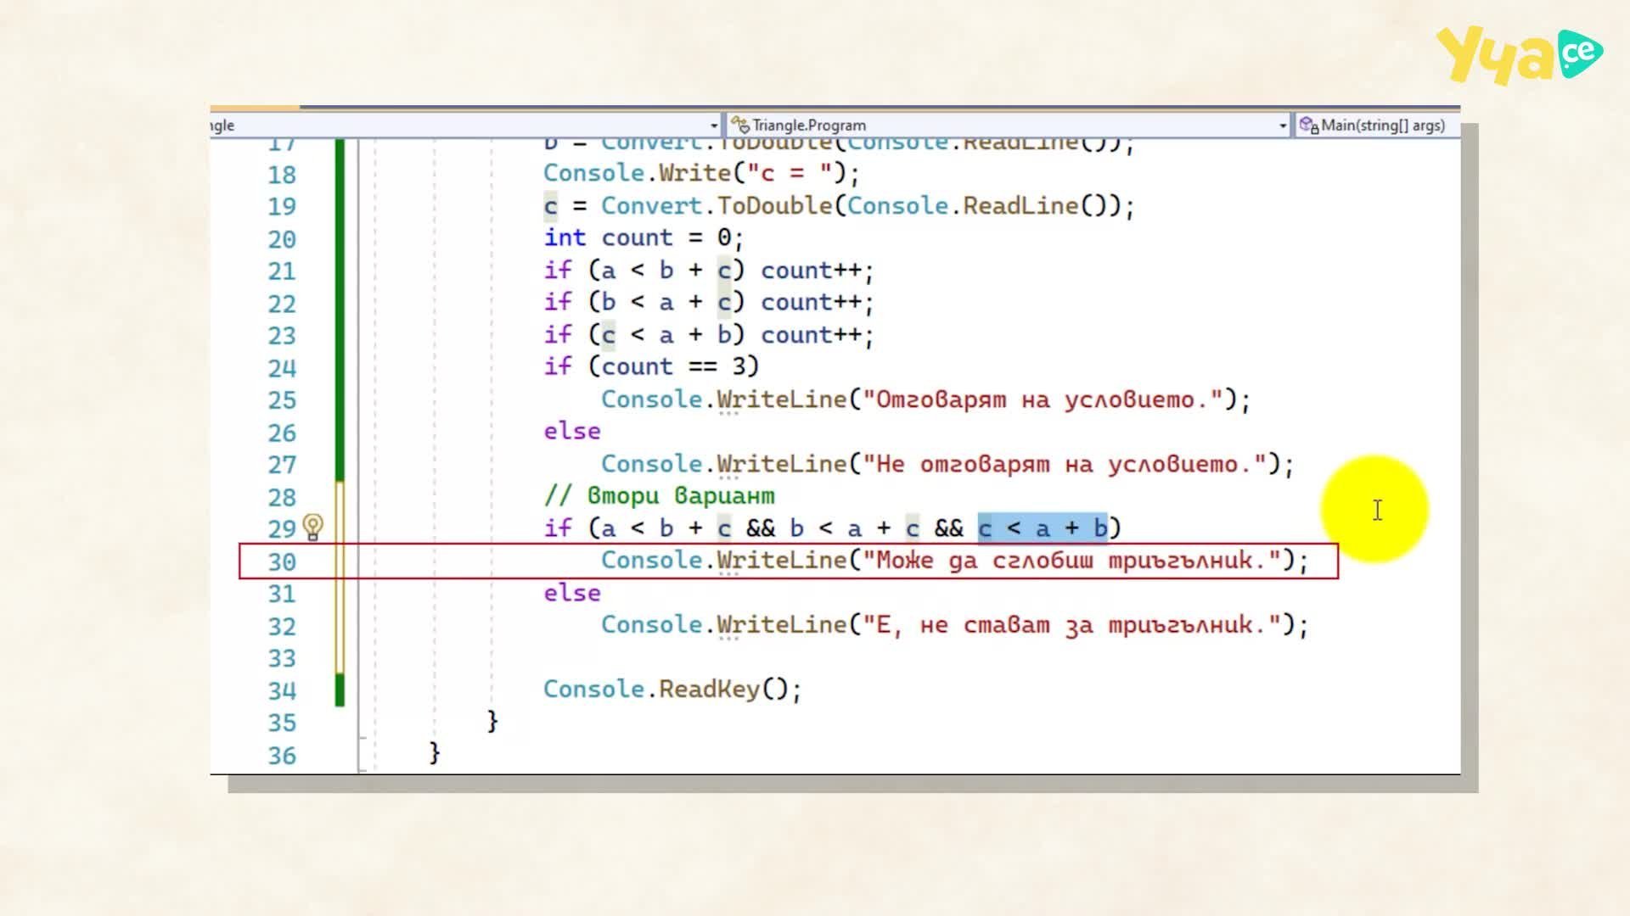Screen dimensions: 1630x916
Task: Click line number 20 in the gutter
Action: [282, 239]
